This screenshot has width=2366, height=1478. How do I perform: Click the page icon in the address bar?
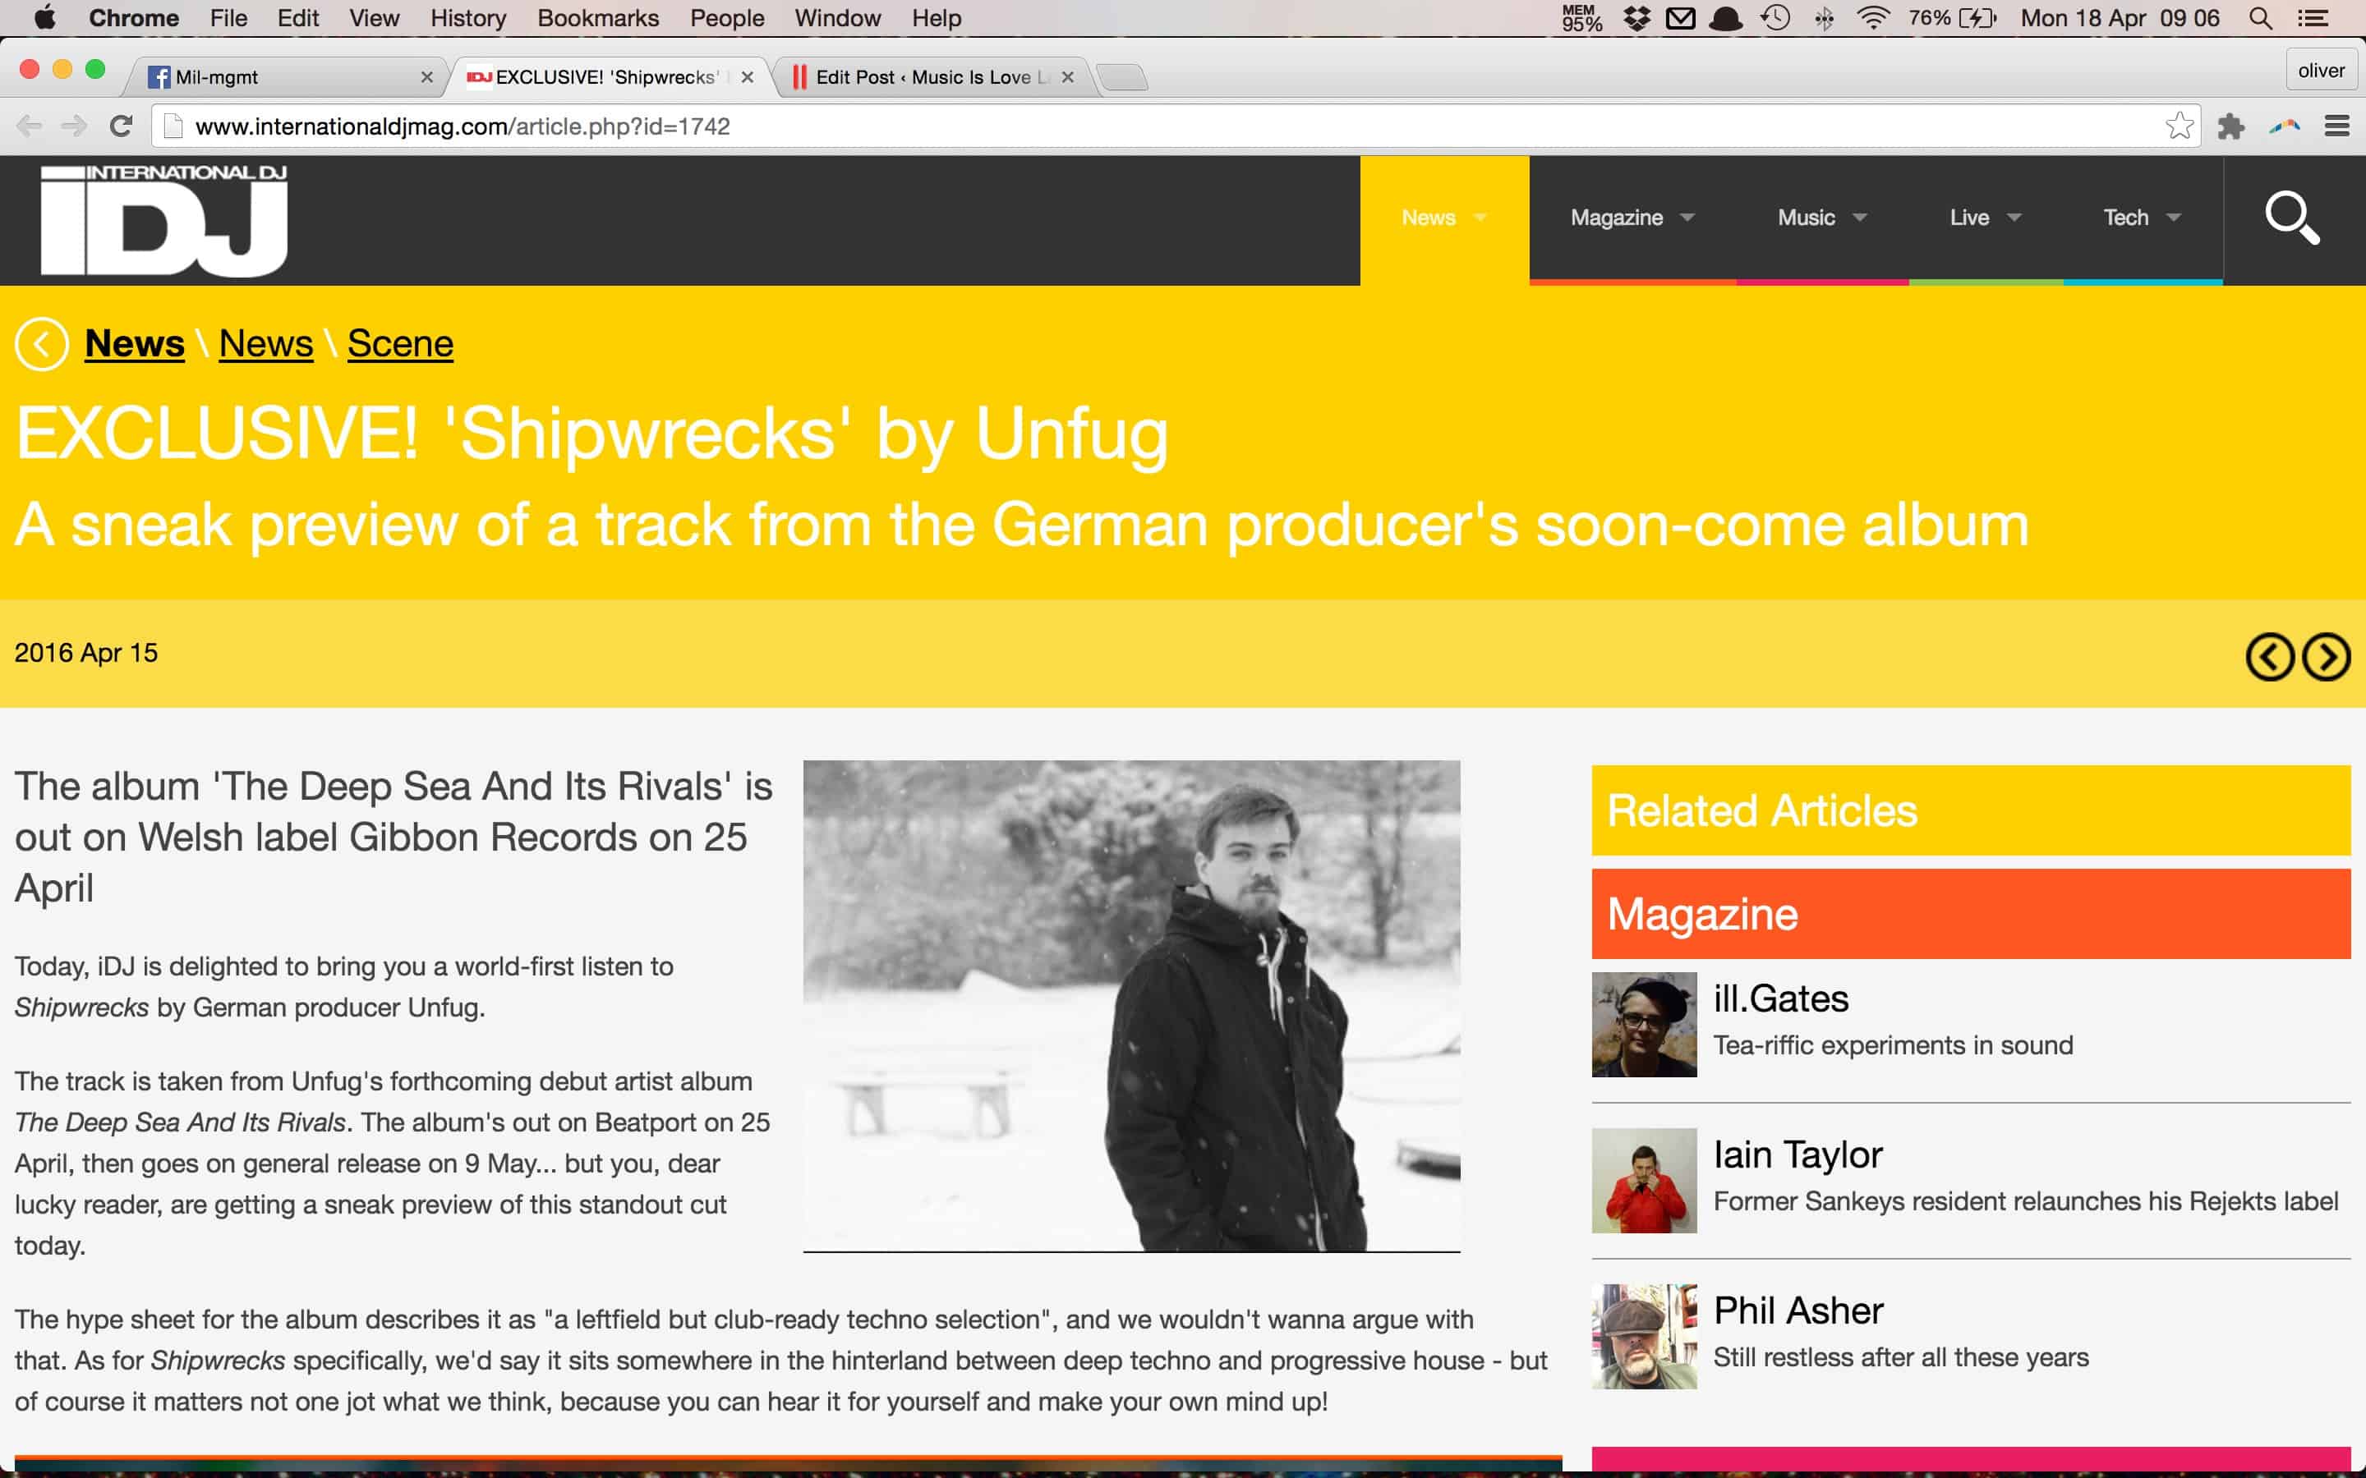coord(173,126)
